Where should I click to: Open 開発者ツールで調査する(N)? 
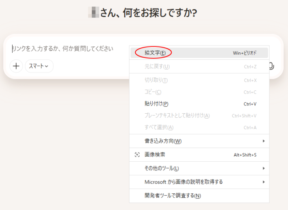tap(172, 195)
